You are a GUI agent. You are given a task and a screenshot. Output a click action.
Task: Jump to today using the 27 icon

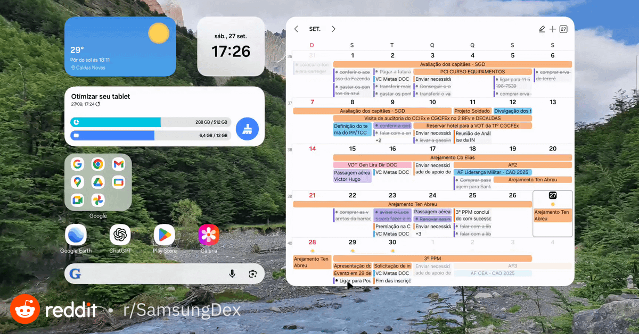point(563,29)
